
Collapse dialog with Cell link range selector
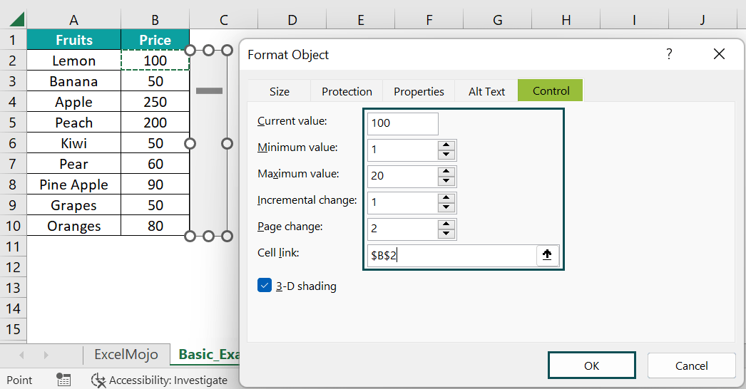547,255
